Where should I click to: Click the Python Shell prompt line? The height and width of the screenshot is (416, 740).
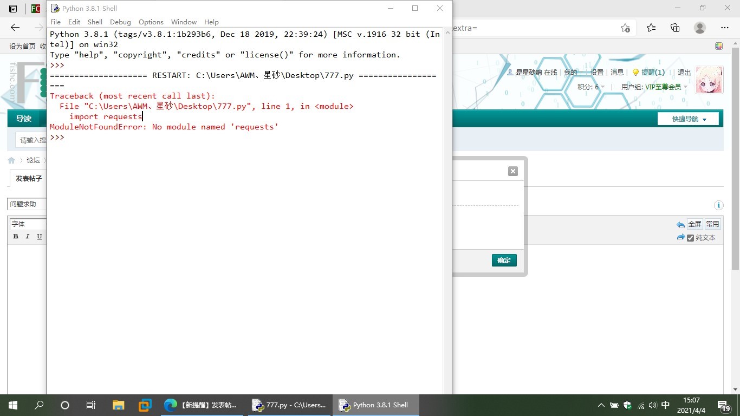click(x=57, y=137)
